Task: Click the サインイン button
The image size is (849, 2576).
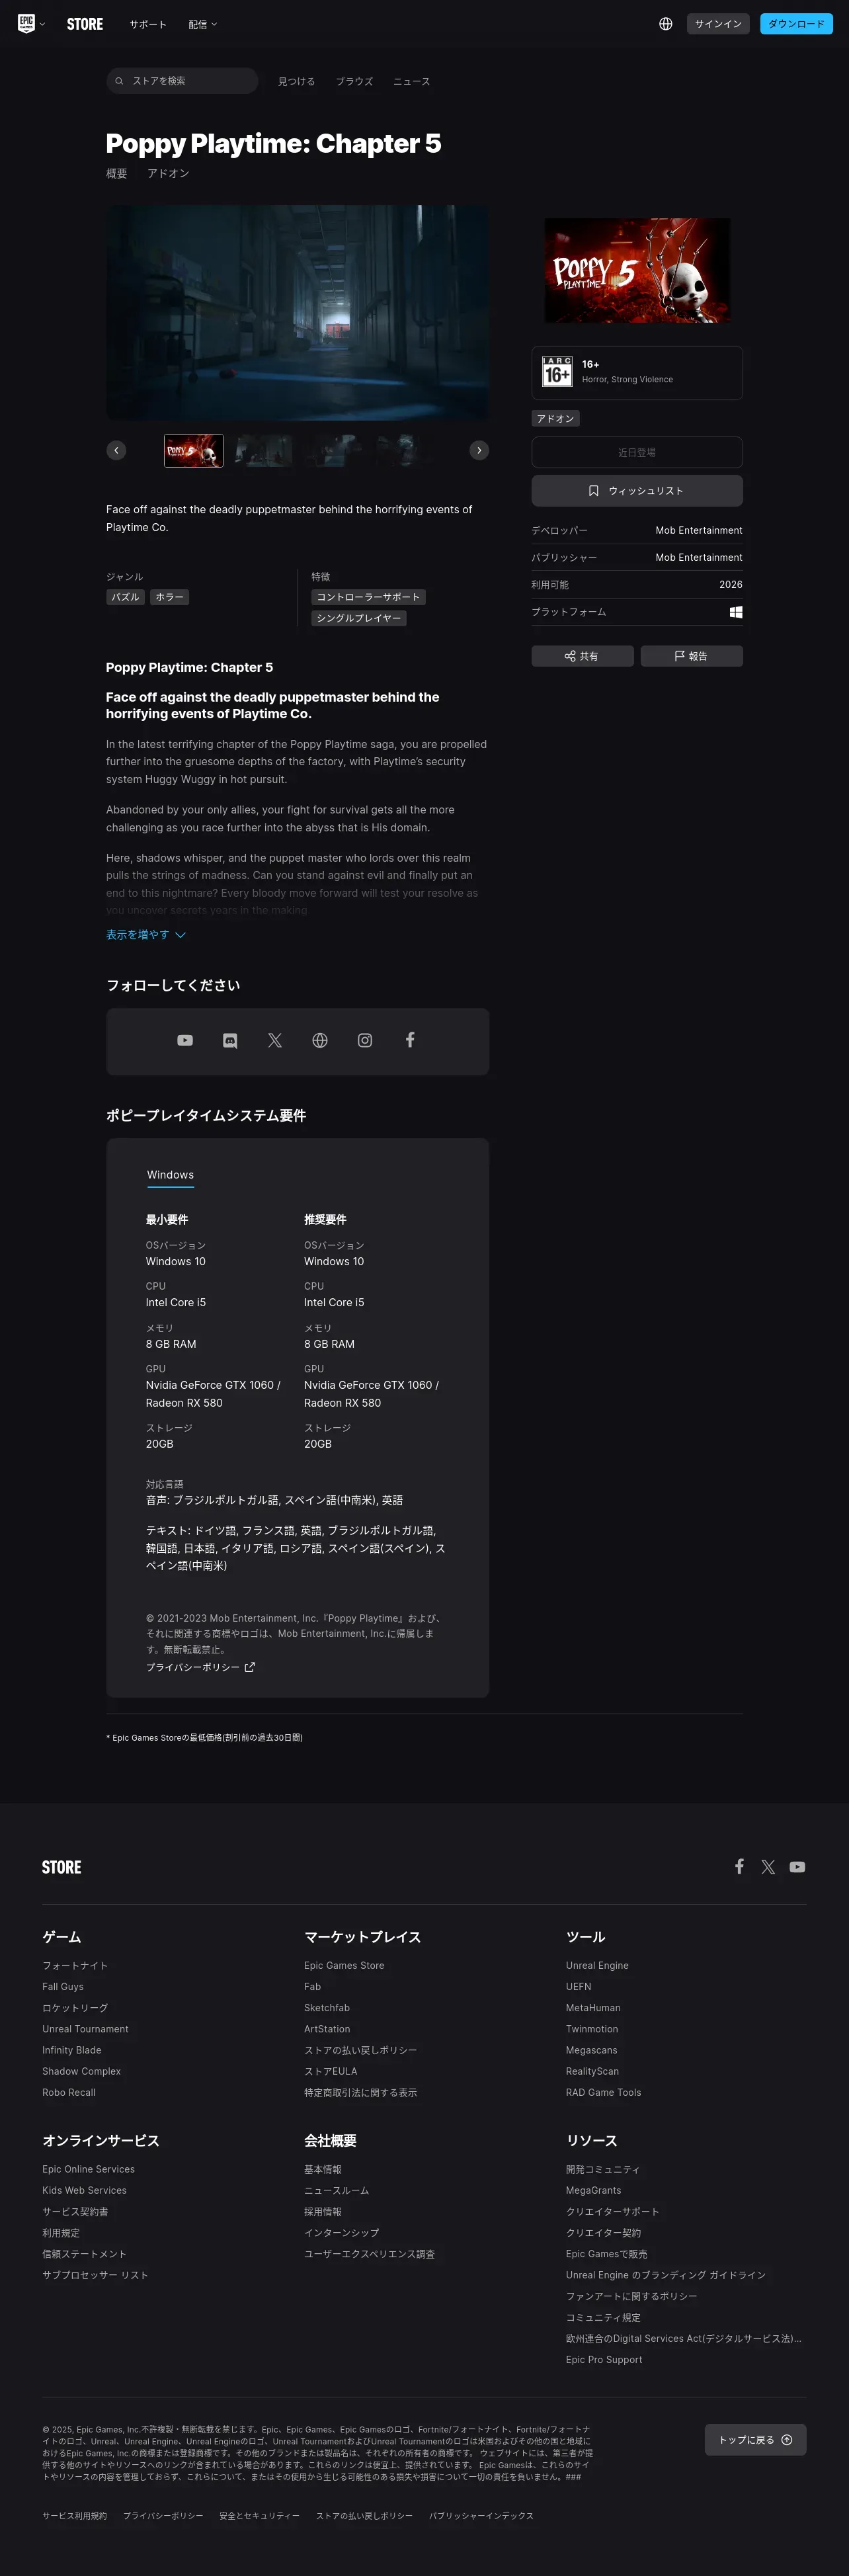Action: [718, 24]
